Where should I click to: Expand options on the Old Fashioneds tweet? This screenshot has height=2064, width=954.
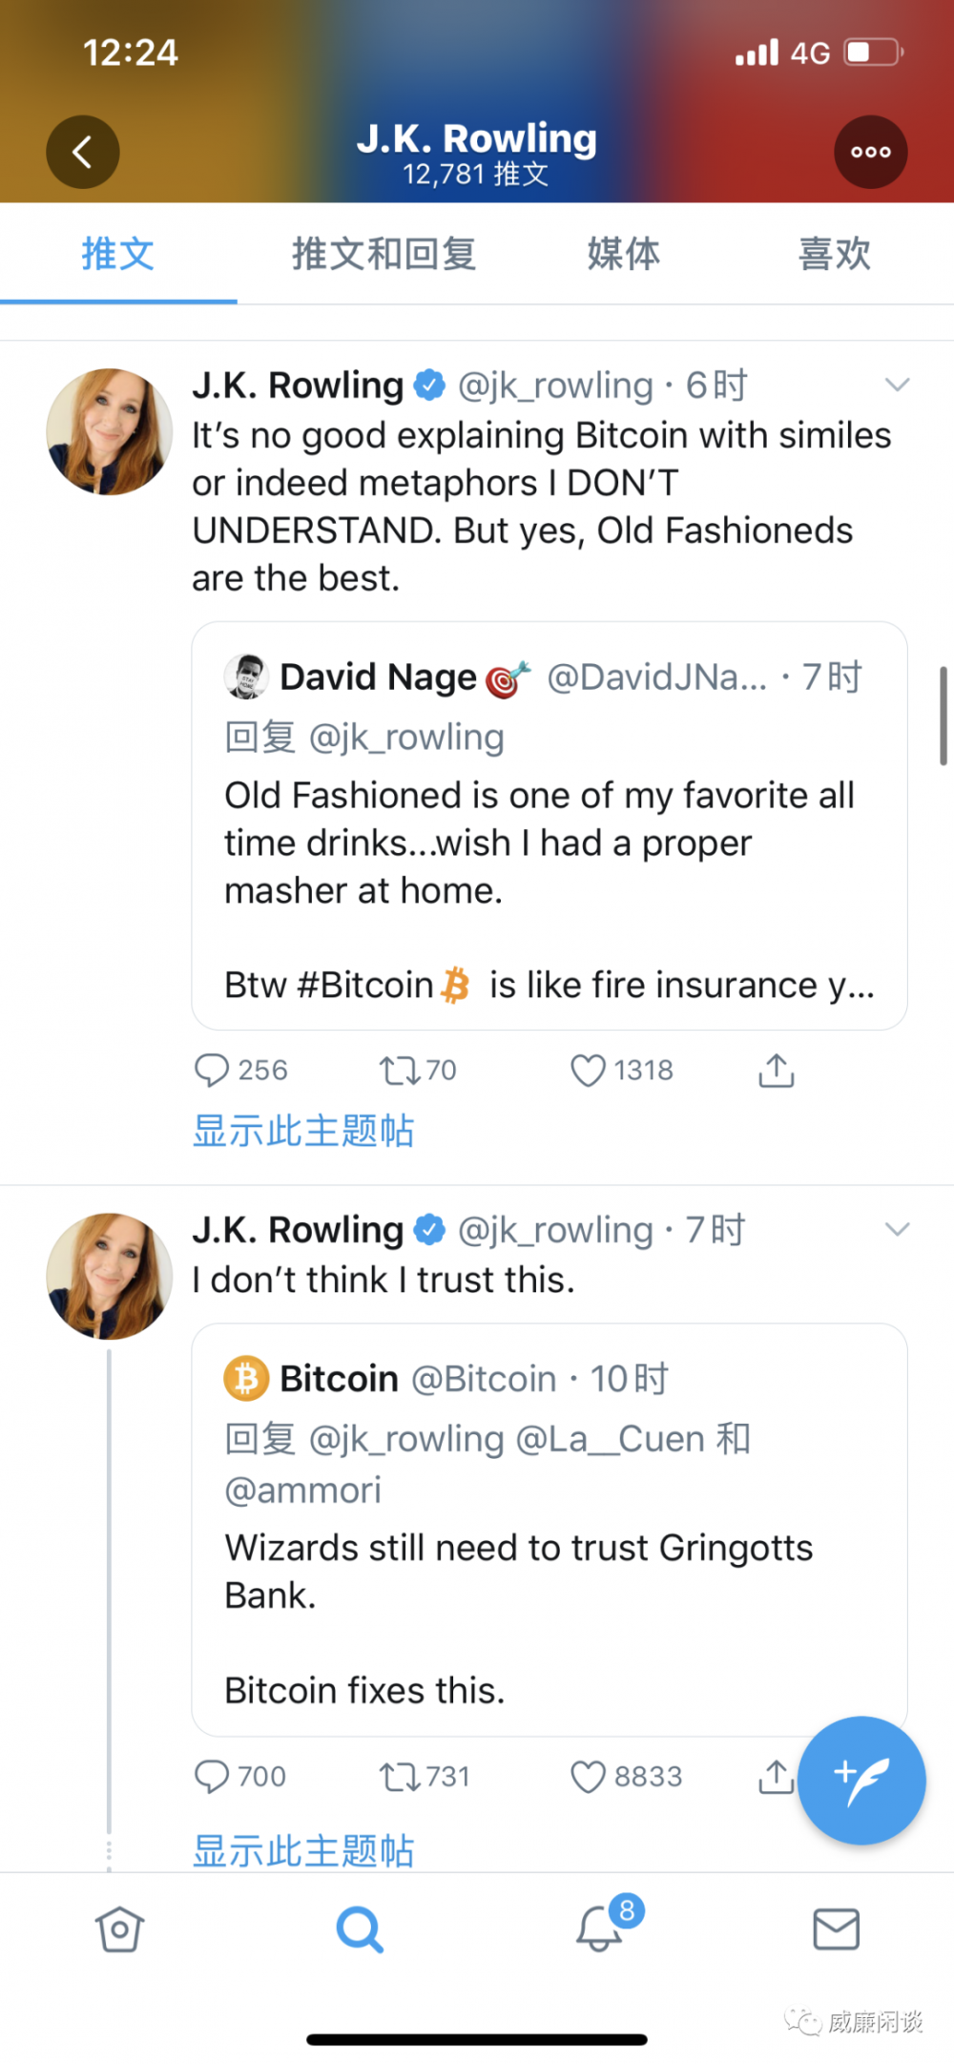point(898,385)
